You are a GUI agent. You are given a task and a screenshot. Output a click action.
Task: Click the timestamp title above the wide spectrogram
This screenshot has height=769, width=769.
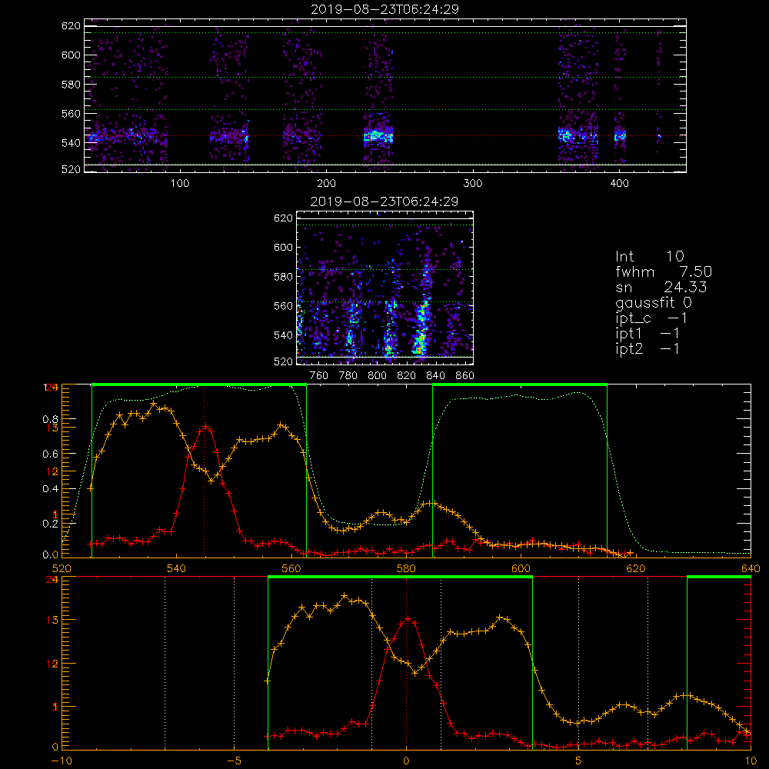[x=384, y=9]
